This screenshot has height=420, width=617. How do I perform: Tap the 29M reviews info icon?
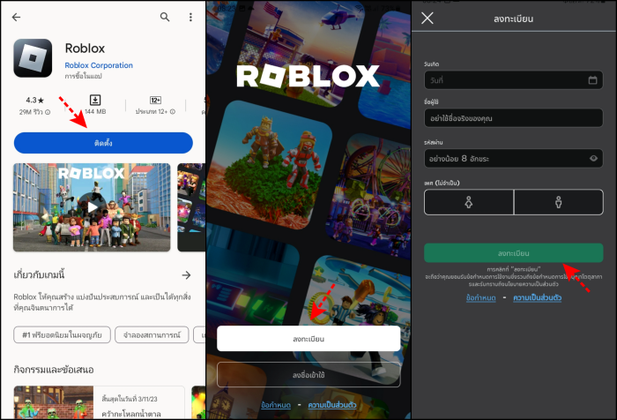coord(48,112)
